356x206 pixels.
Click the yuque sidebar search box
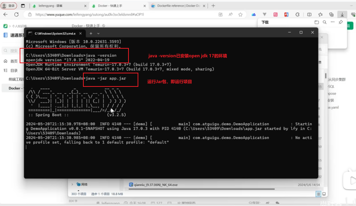[12, 51]
